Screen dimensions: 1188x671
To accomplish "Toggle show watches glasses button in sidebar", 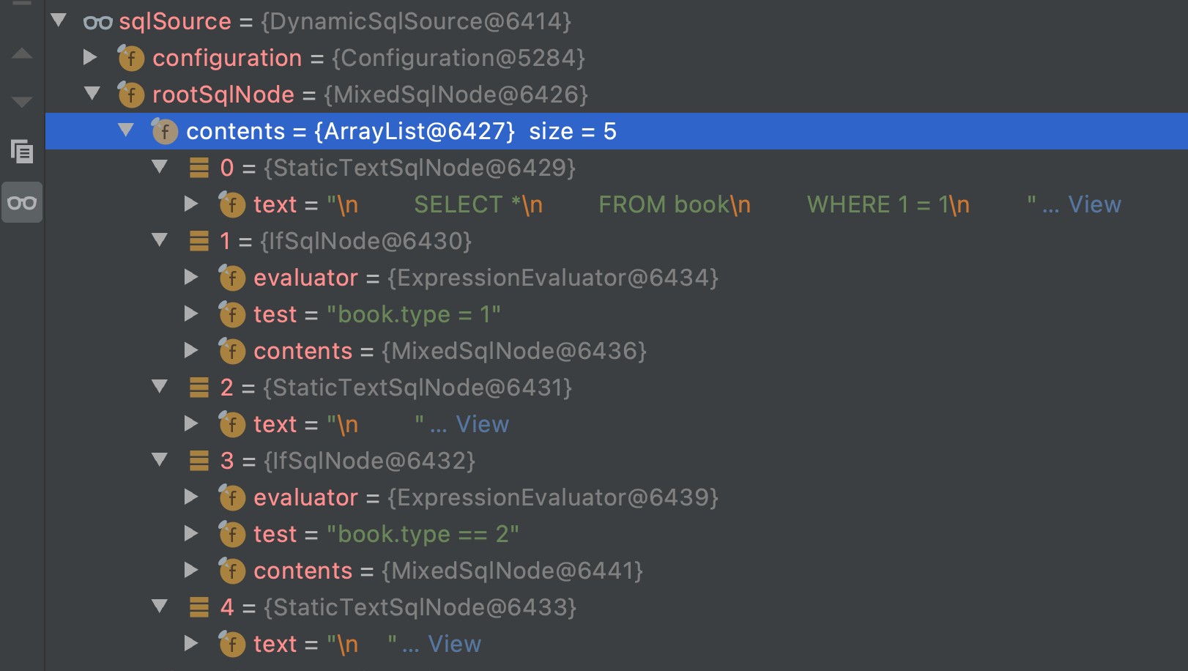I will point(22,202).
